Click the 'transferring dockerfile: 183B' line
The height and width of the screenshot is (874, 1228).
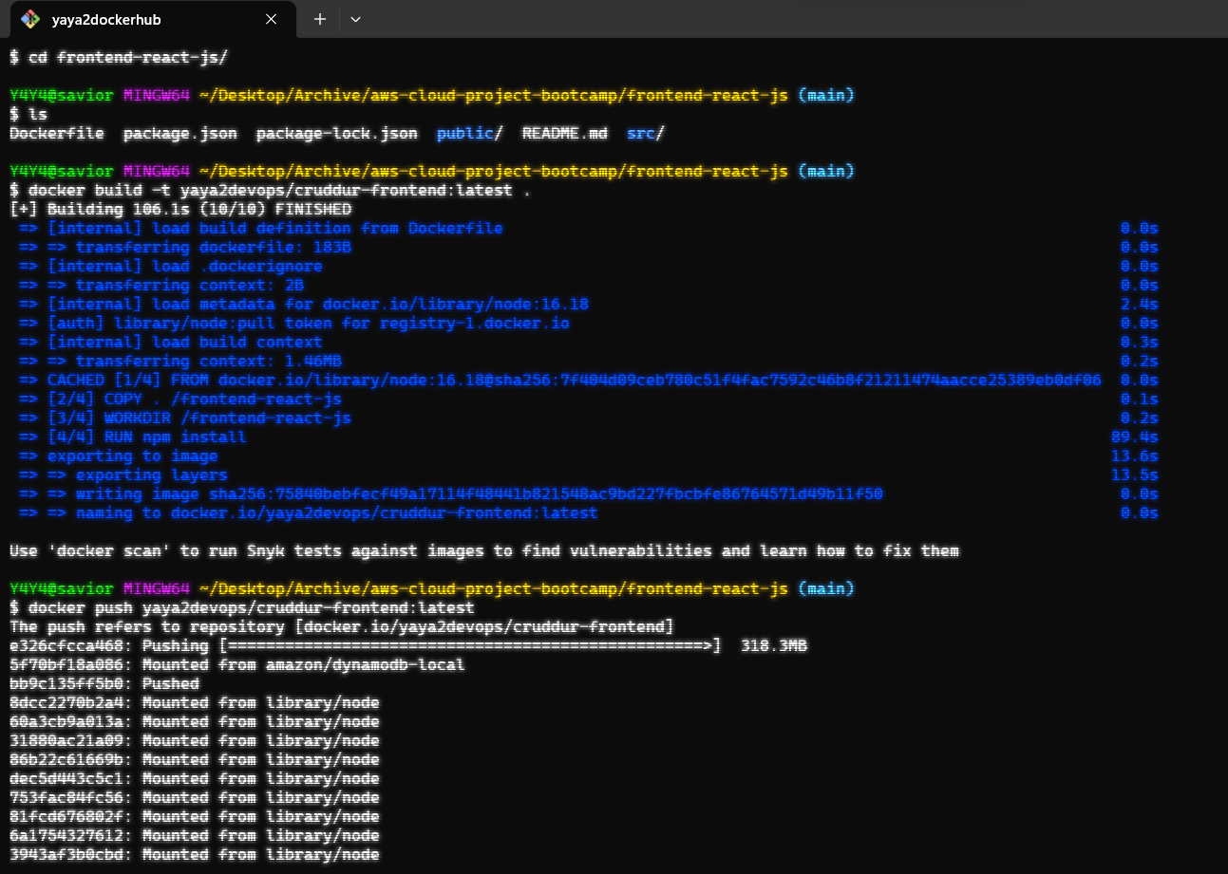[x=185, y=247]
